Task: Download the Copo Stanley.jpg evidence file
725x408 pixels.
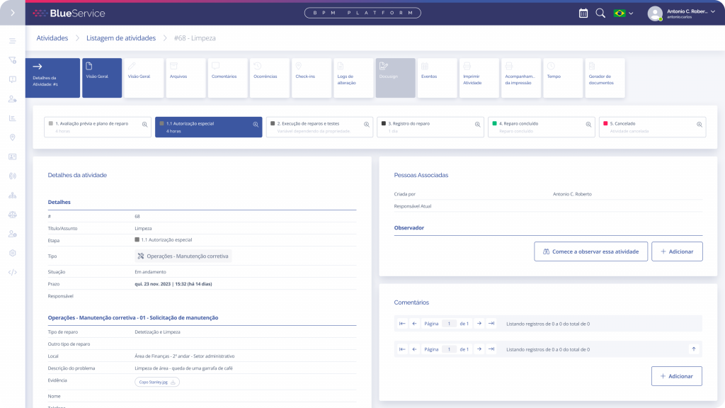Action: point(157,382)
